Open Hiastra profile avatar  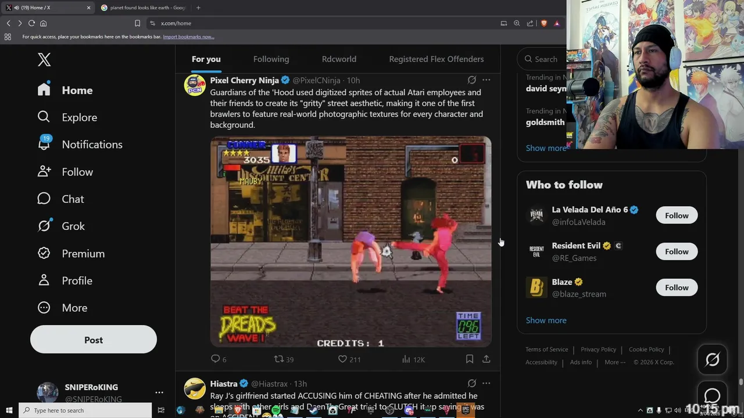(x=195, y=388)
